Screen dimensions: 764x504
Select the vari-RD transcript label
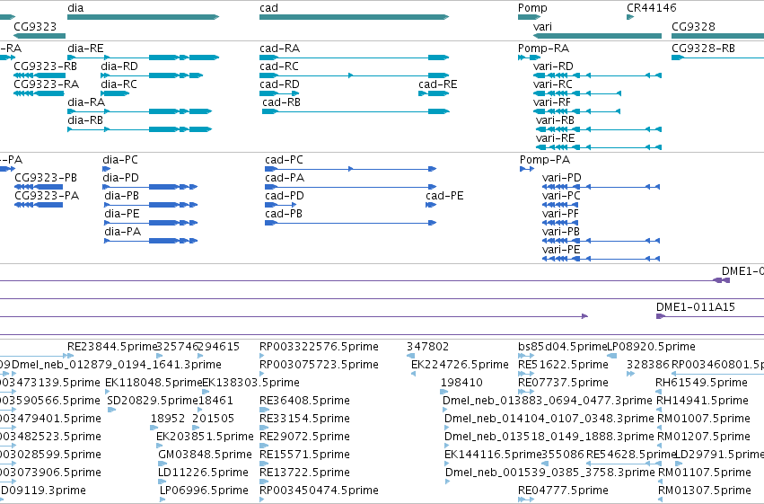tap(553, 66)
